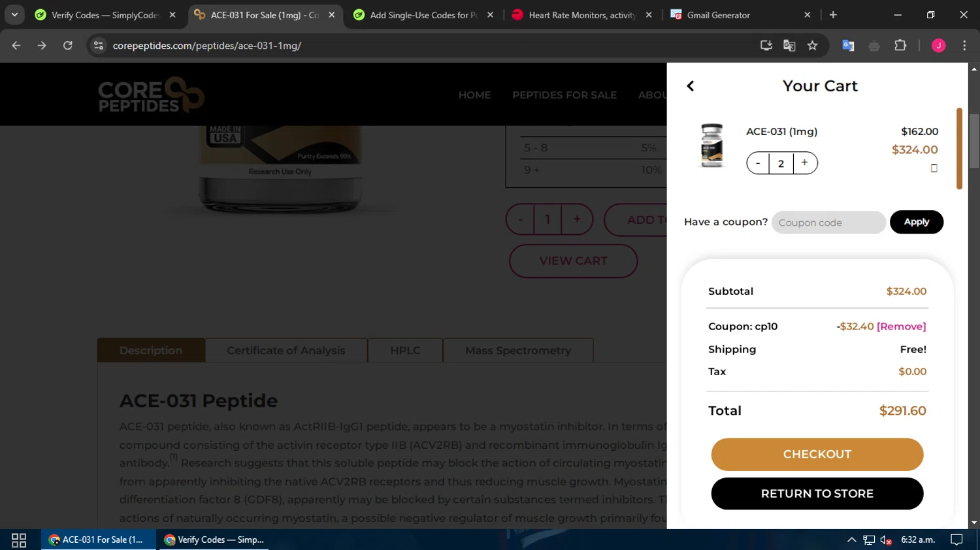Click the Core Peptides logo

pos(151,95)
